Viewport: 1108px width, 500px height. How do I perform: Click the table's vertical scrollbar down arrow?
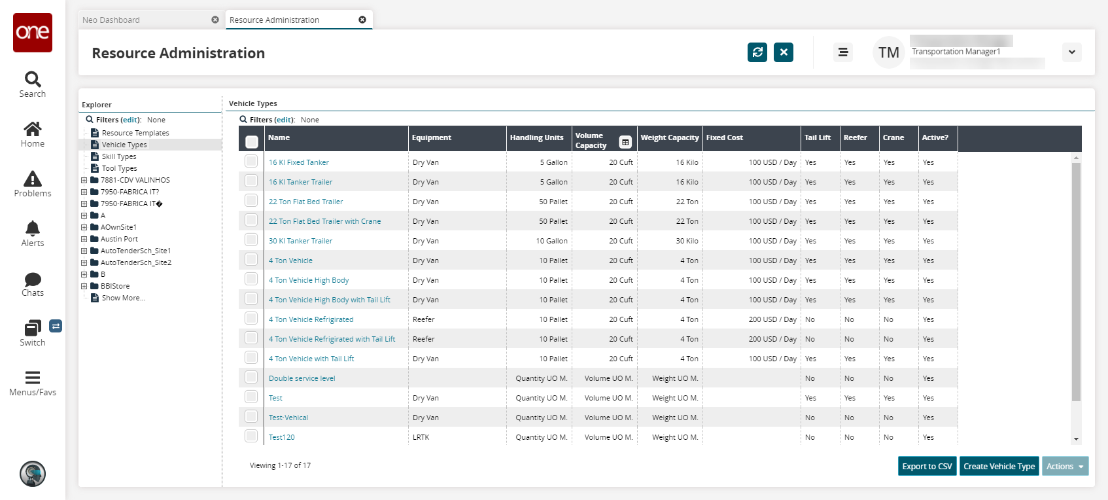click(x=1076, y=439)
